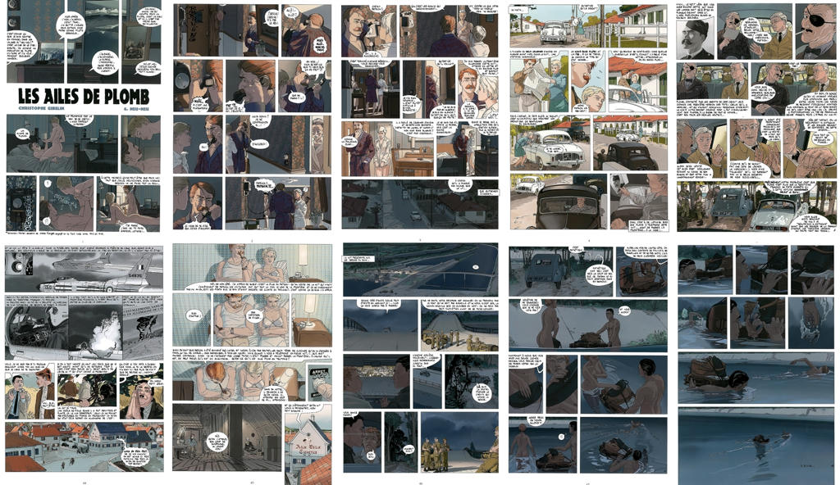Click the black car front-view panel
Image resolution: width=840 pixels, height=485 pixels.
pyautogui.click(x=568, y=203)
